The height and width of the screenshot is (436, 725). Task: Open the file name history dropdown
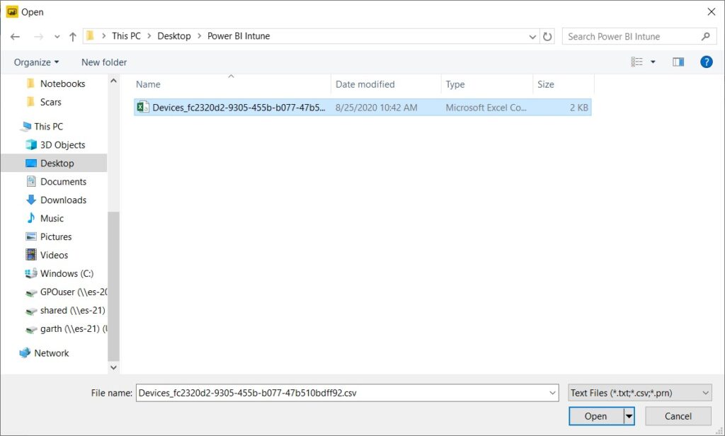pyautogui.click(x=553, y=392)
